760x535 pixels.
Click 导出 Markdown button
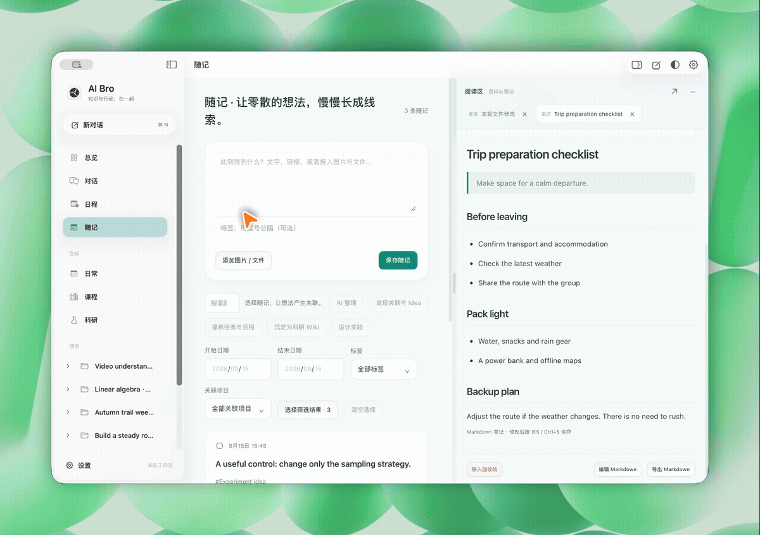(x=671, y=470)
